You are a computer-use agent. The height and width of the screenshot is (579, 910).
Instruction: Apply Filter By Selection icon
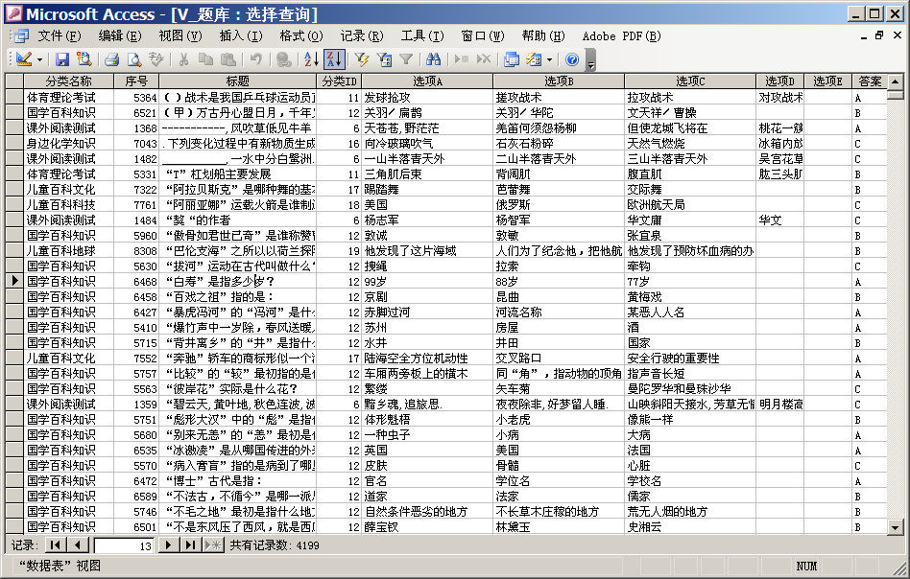point(362,59)
